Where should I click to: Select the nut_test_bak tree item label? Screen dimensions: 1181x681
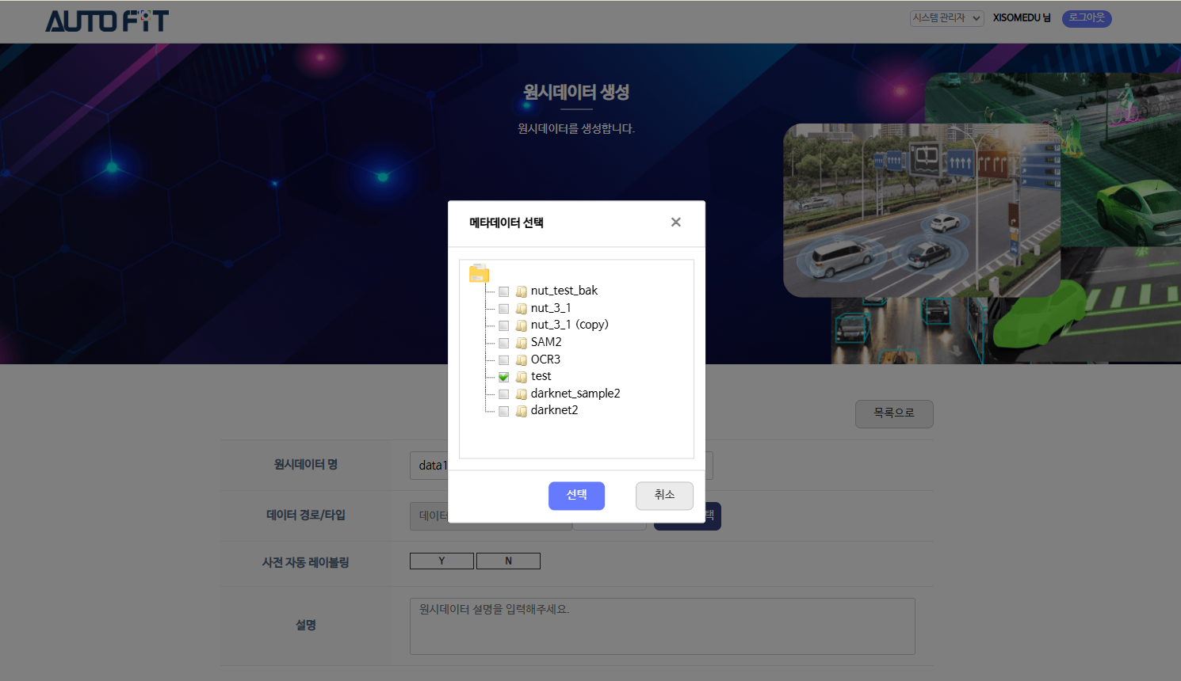pyautogui.click(x=564, y=291)
